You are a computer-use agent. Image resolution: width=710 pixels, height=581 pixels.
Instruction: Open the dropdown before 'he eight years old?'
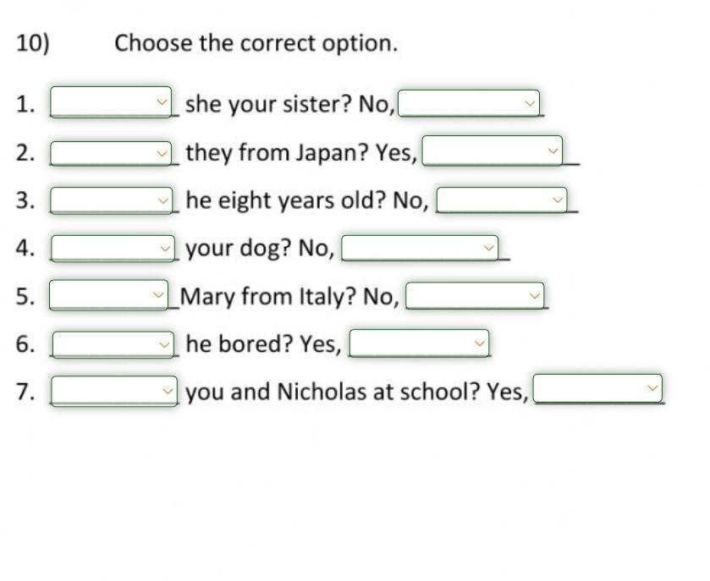point(112,200)
